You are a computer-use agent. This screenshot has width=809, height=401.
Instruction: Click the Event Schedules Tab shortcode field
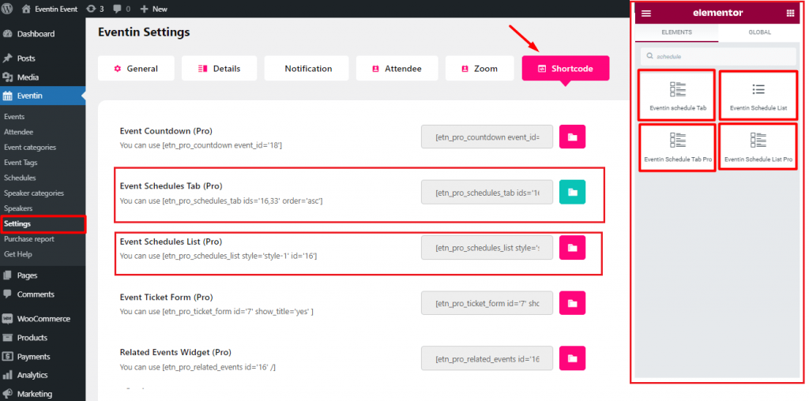pos(487,193)
